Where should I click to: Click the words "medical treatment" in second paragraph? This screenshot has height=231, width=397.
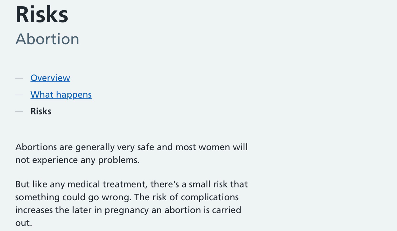107,184
